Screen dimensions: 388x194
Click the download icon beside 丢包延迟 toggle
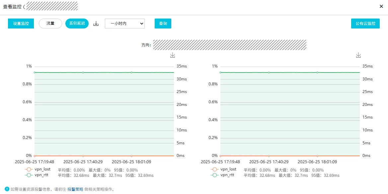(96, 24)
